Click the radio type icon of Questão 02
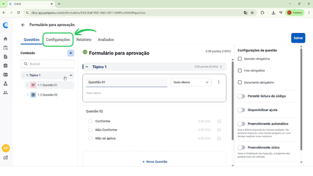Image resolution: width=313 pixels, height=176 pixels. (33, 95)
